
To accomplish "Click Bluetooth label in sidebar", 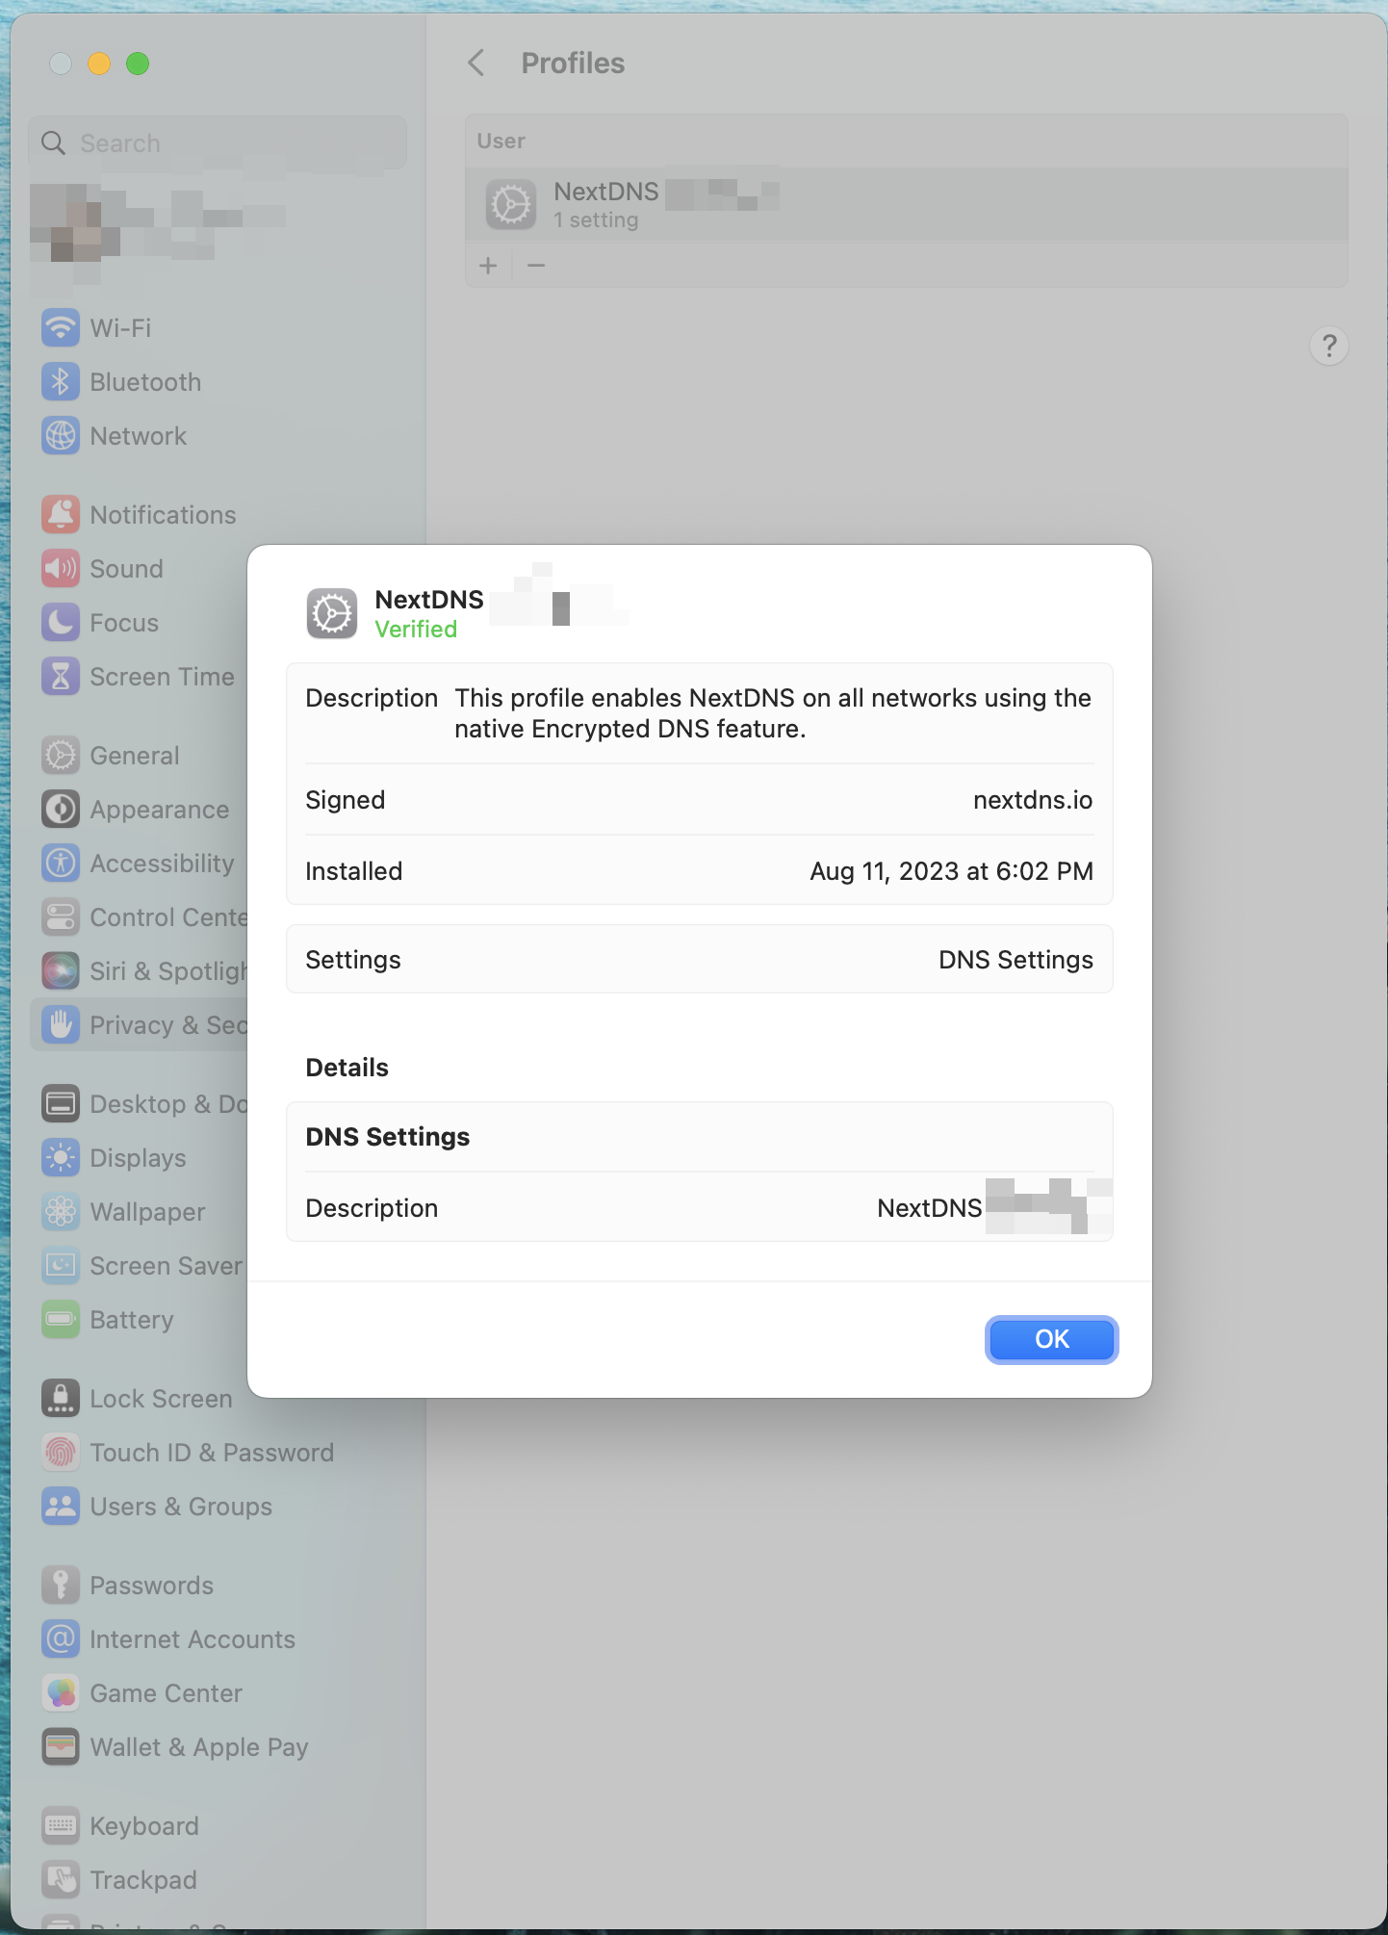I will pos(145,382).
